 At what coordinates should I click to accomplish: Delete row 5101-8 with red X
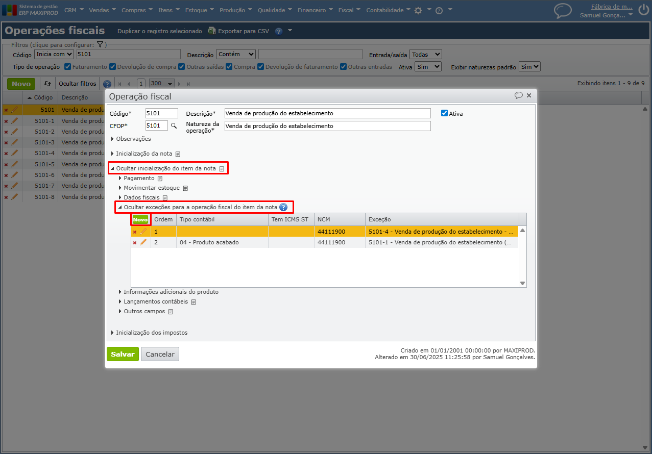tap(6, 197)
